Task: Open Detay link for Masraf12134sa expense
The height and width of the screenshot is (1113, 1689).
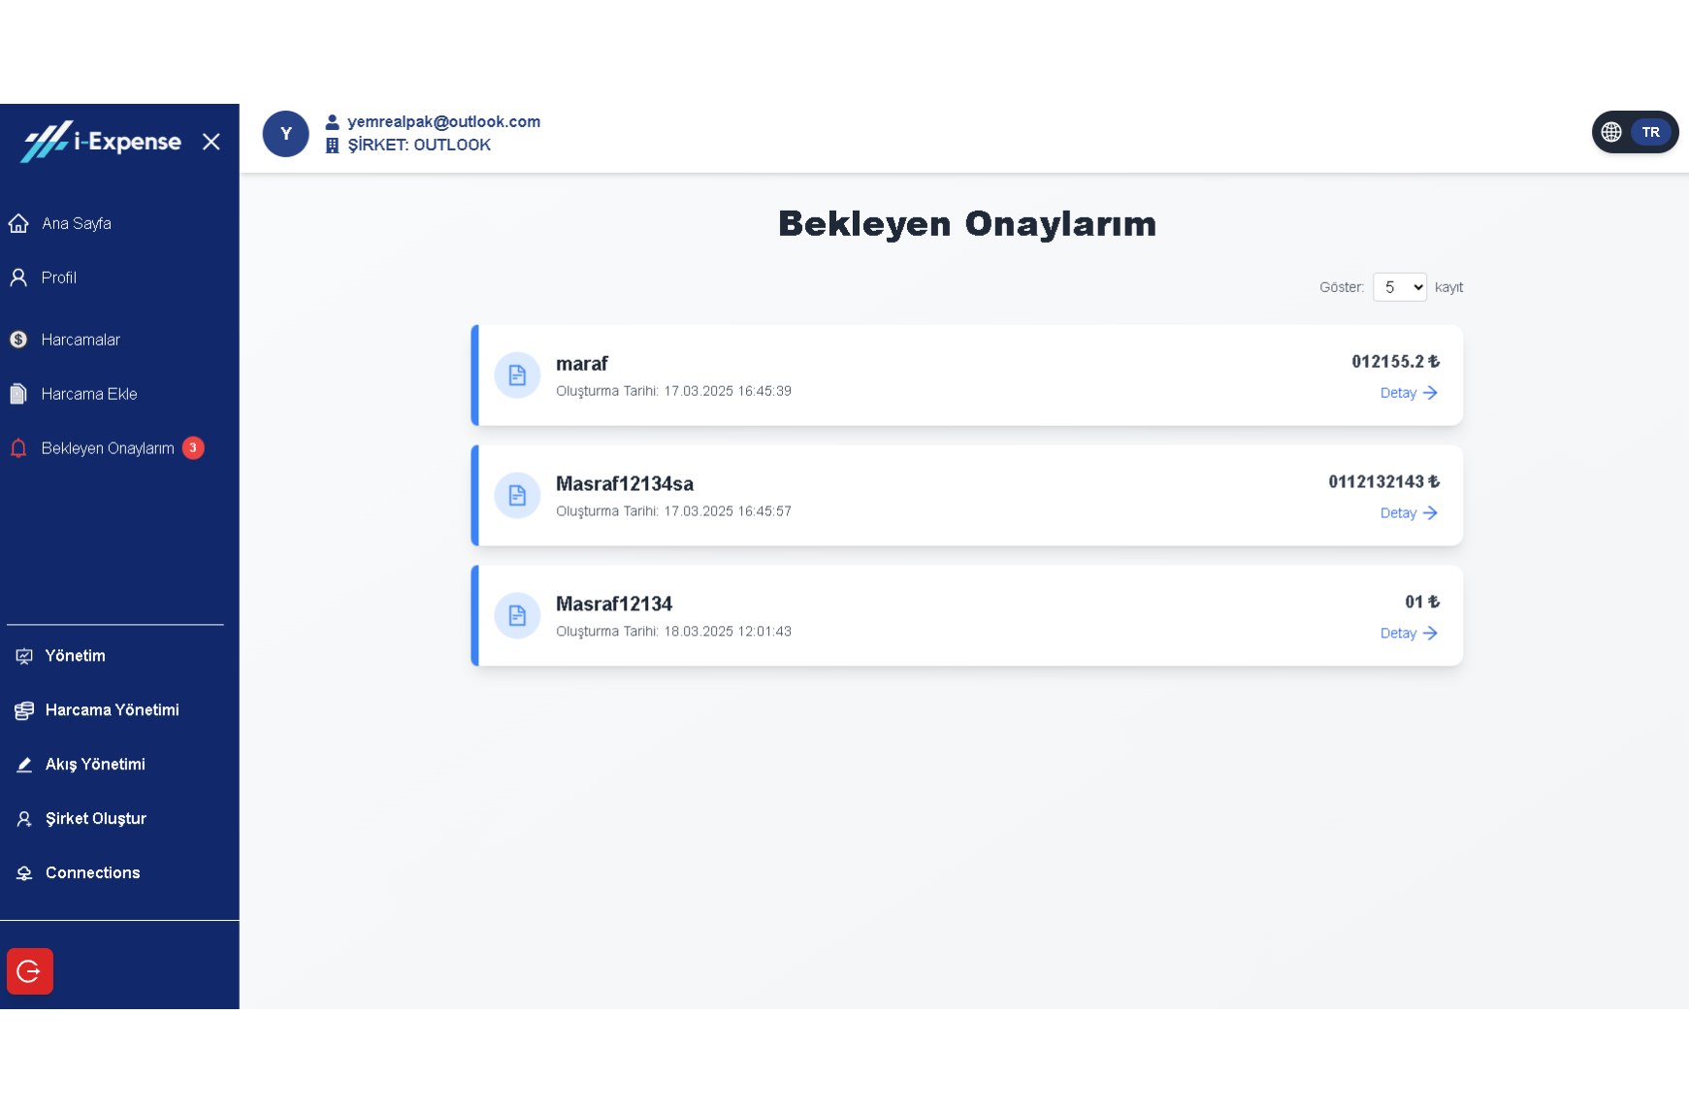Action: tap(1408, 513)
